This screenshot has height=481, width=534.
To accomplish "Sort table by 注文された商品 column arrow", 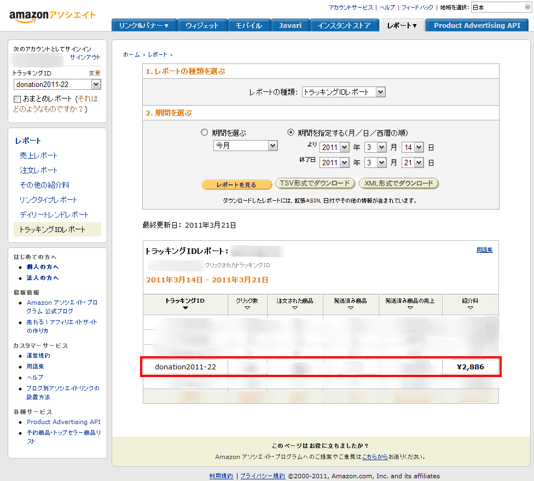I will pyautogui.click(x=295, y=308).
